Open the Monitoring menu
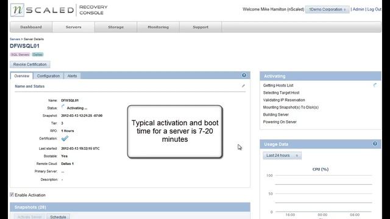This screenshot has width=390, height=219. [158, 27]
